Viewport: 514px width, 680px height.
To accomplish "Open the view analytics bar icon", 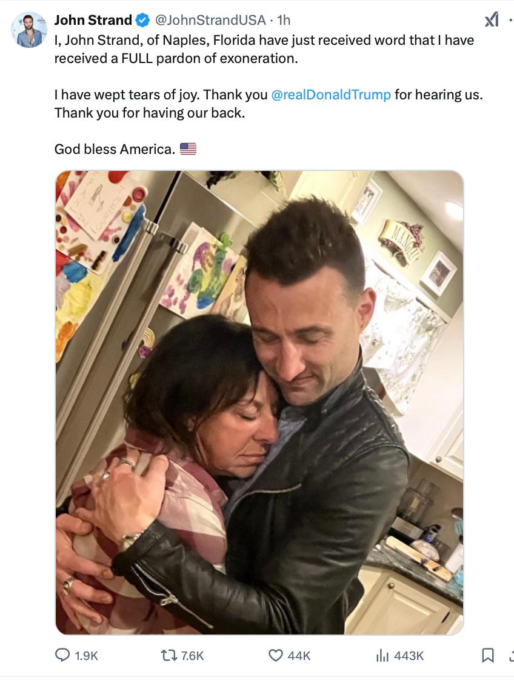I will click(382, 655).
